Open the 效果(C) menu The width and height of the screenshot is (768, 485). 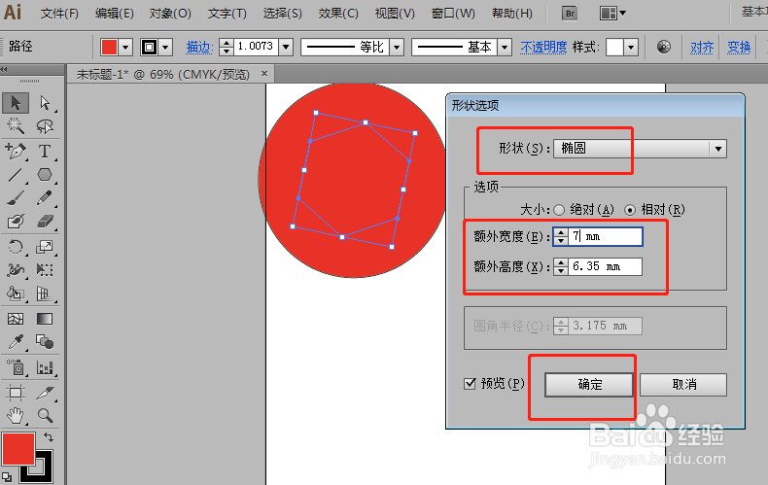(x=338, y=14)
